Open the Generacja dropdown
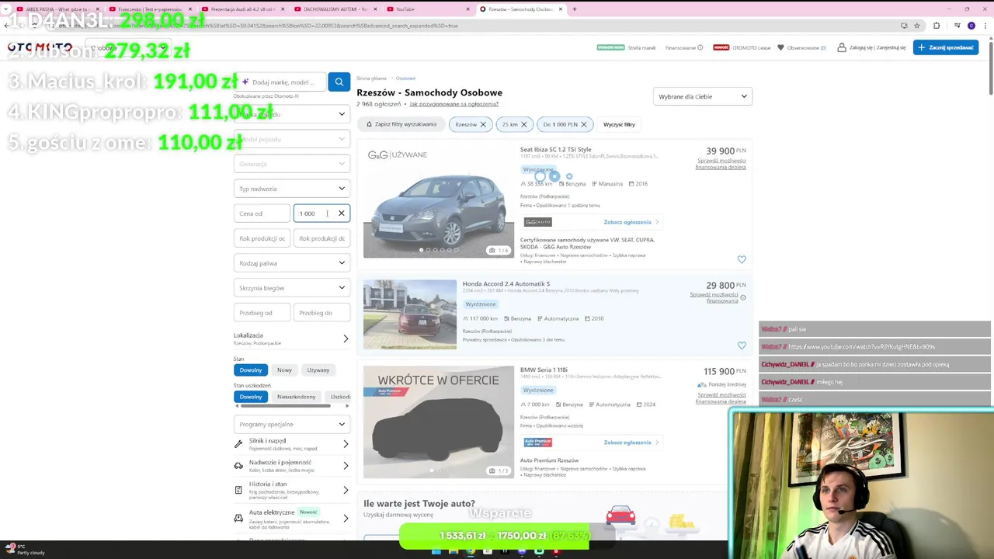994x559 pixels. [292, 164]
